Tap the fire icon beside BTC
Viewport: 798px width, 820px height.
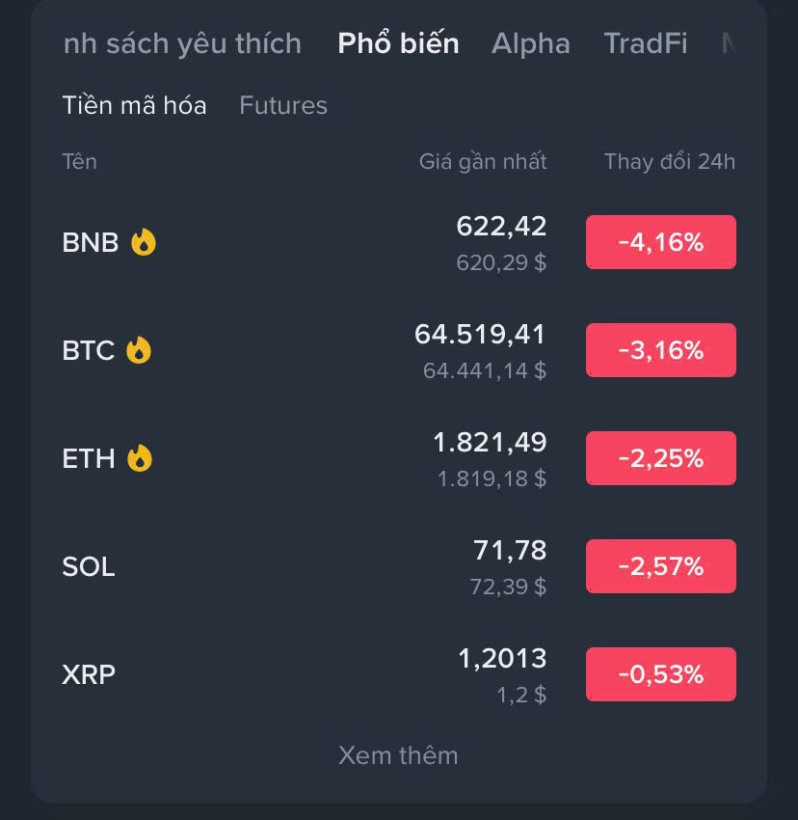pos(139,350)
